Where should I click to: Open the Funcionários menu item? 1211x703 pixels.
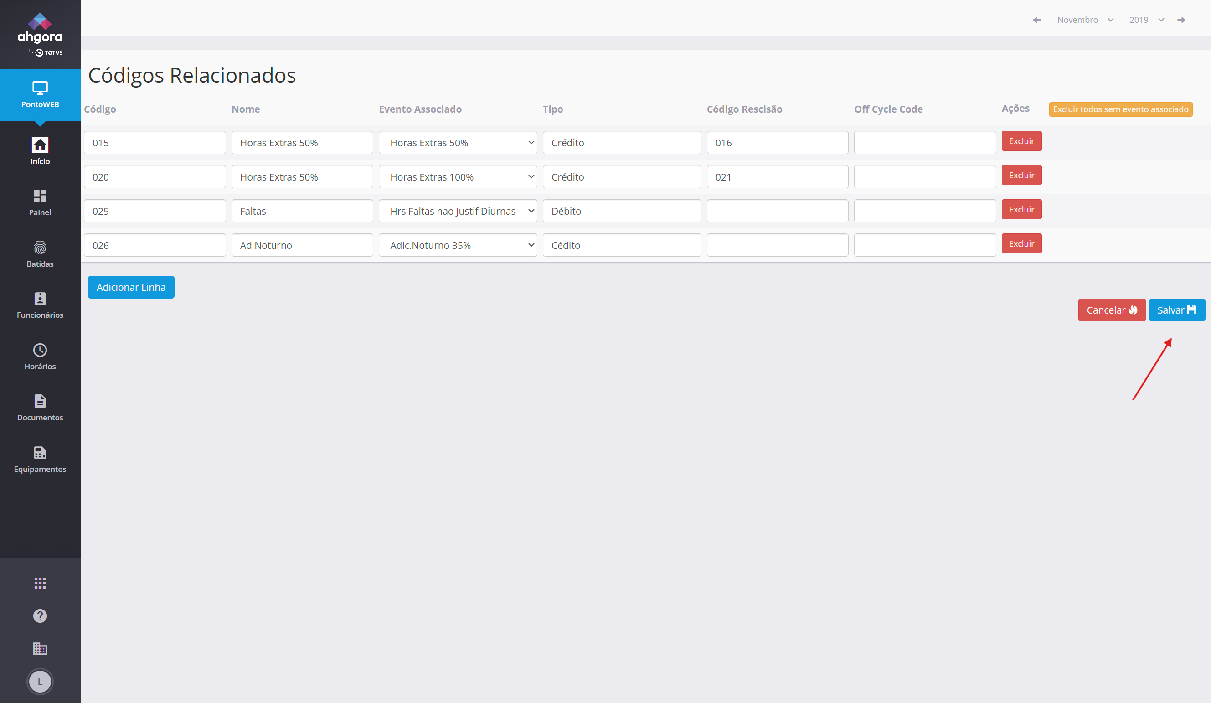coord(40,305)
